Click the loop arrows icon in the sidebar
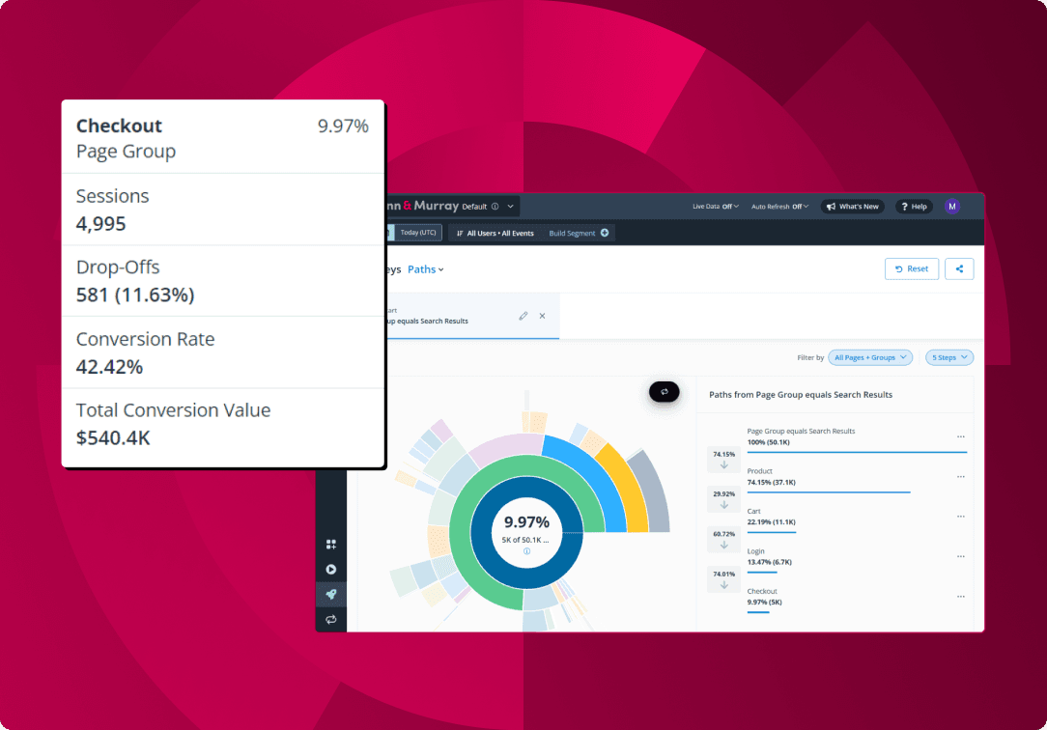1047x730 pixels. [x=331, y=619]
